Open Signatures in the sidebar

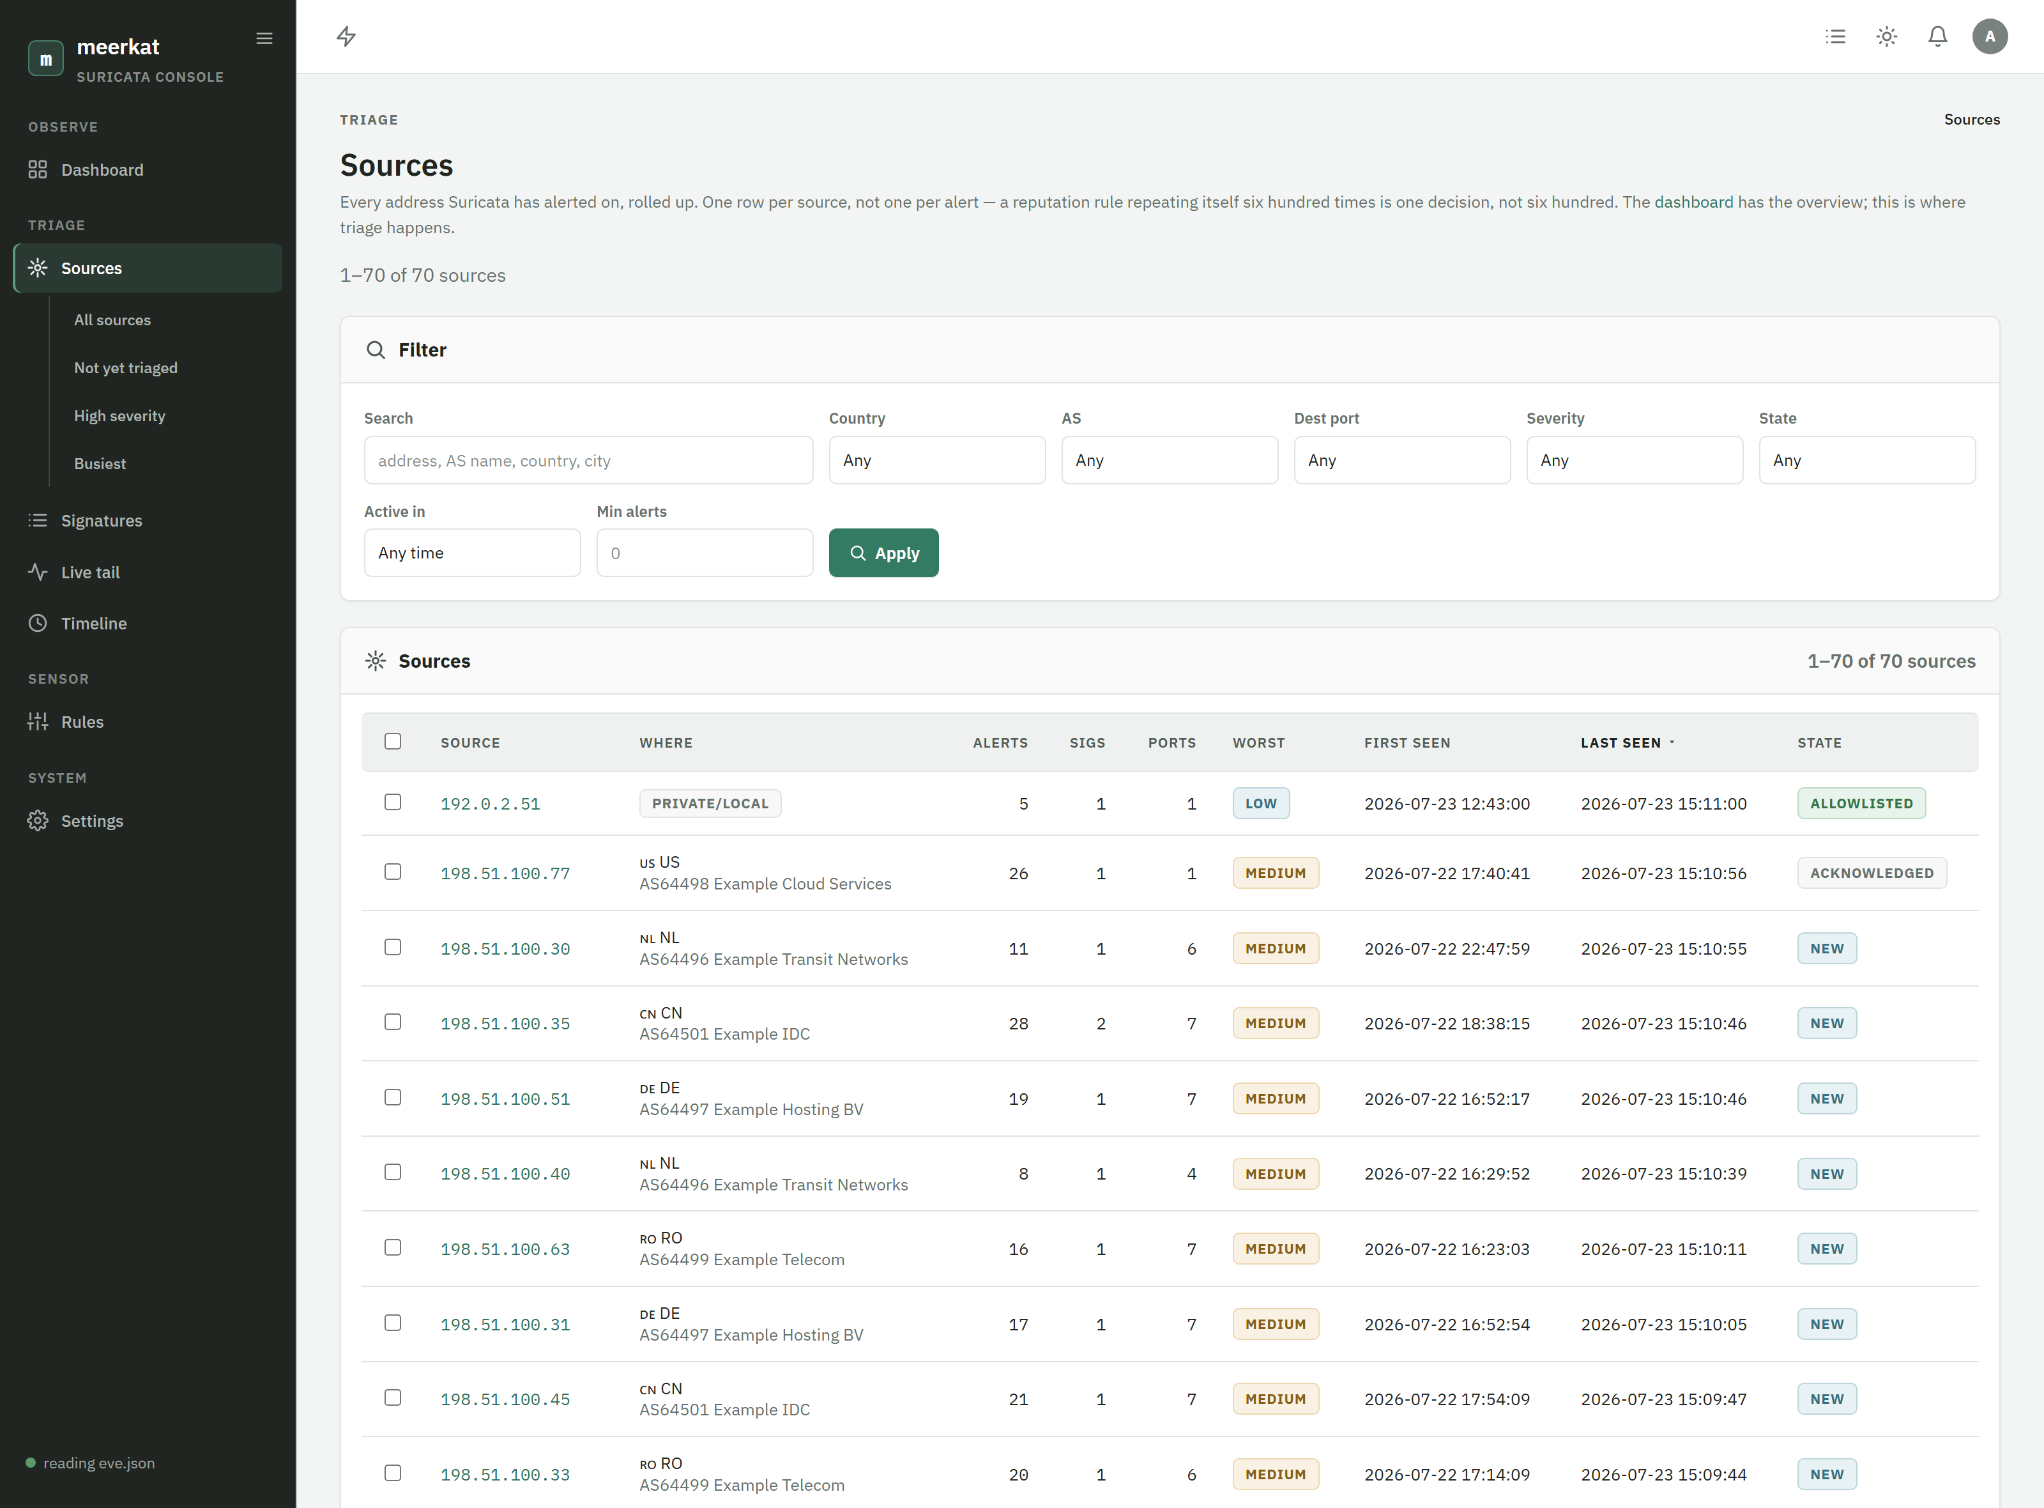[x=148, y=520]
